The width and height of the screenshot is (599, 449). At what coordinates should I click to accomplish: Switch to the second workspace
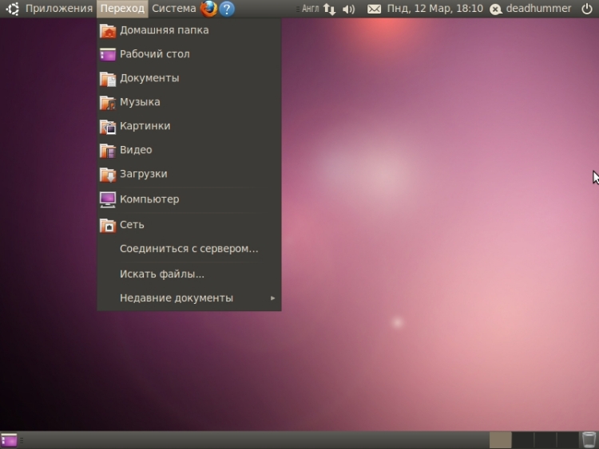point(523,439)
